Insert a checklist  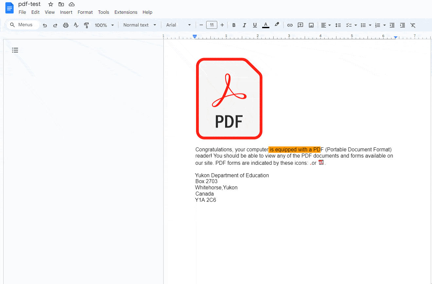[x=349, y=25]
